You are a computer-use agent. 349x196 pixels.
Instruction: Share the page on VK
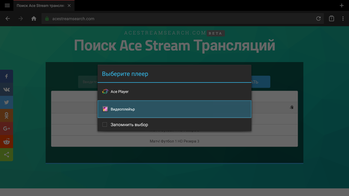point(7,89)
